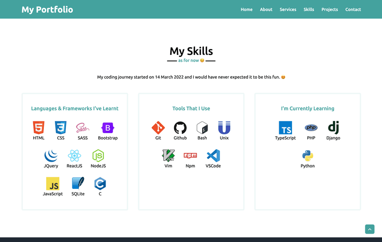Viewport: 382px width, 242px height.
Task: Select the TypeScript TS icon
Action: (x=285, y=127)
